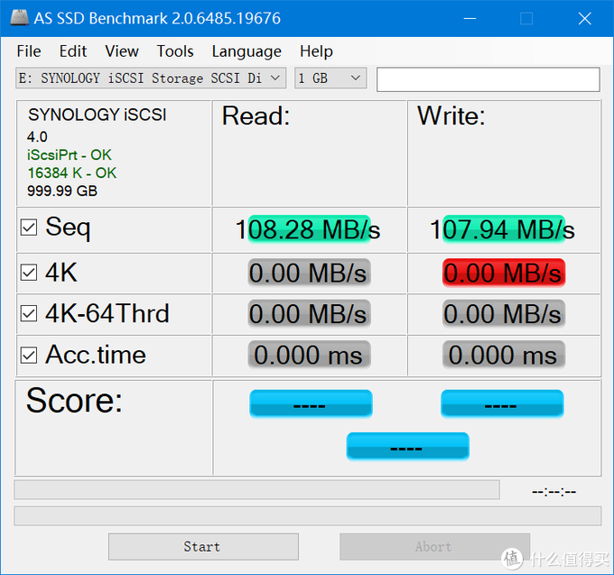Click the Acc.time write 0.000 ms value
614x575 pixels.
tap(504, 355)
